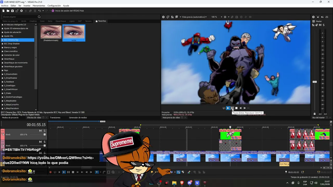Open the Archivo menu
Screen dimensions: 333x187
pyautogui.click(x=5, y=6)
